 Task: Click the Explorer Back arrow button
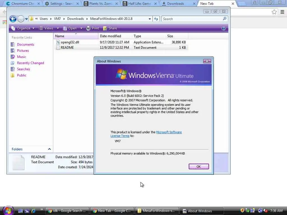click(13, 19)
